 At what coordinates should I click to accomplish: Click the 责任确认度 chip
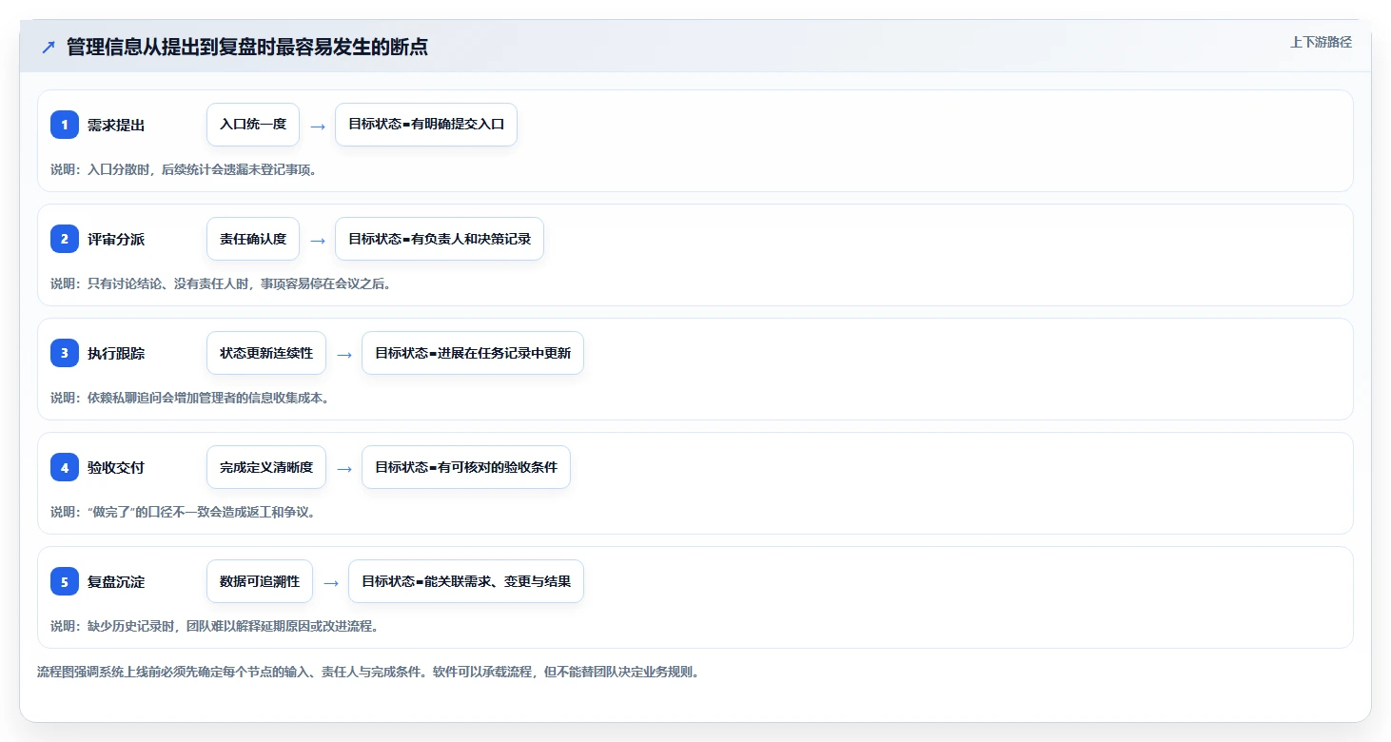(253, 239)
